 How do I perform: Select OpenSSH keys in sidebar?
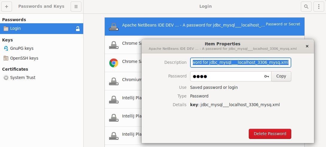pos(42,58)
